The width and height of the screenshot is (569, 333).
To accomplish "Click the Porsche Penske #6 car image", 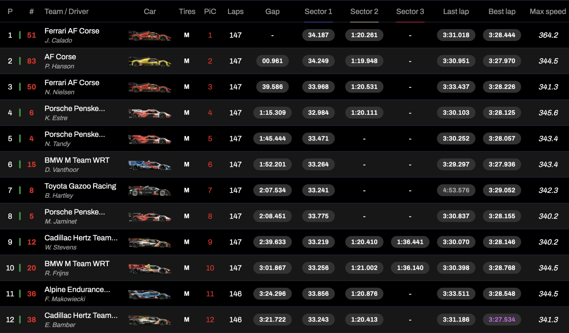I will (x=150, y=113).
